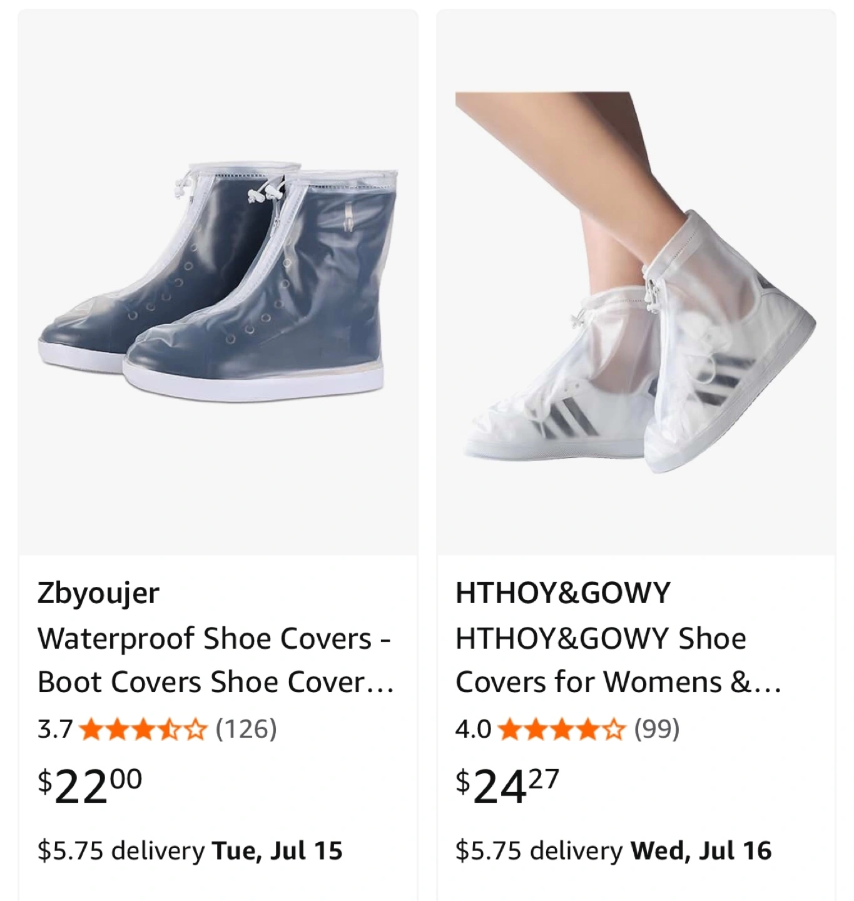Click the 3.7 rating number

pos(55,730)
